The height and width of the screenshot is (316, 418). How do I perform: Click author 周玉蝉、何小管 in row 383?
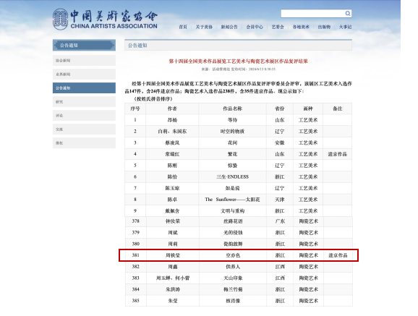(173, 278)
